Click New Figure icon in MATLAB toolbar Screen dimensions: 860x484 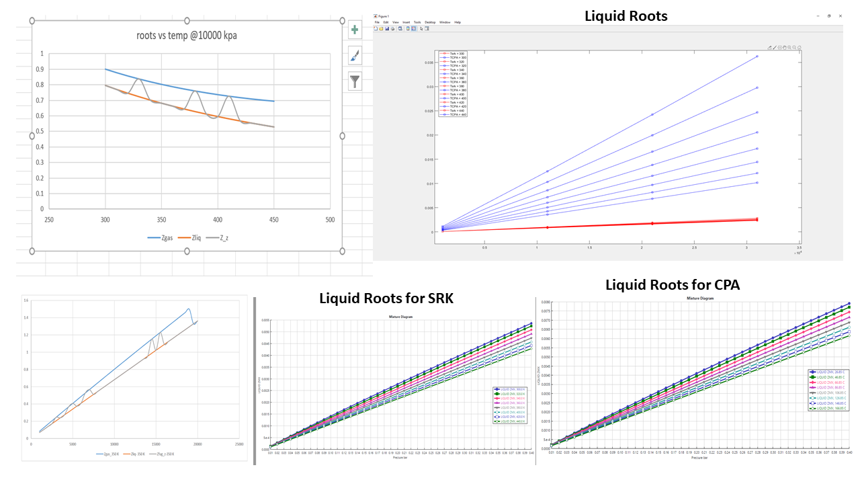[376, 29]
